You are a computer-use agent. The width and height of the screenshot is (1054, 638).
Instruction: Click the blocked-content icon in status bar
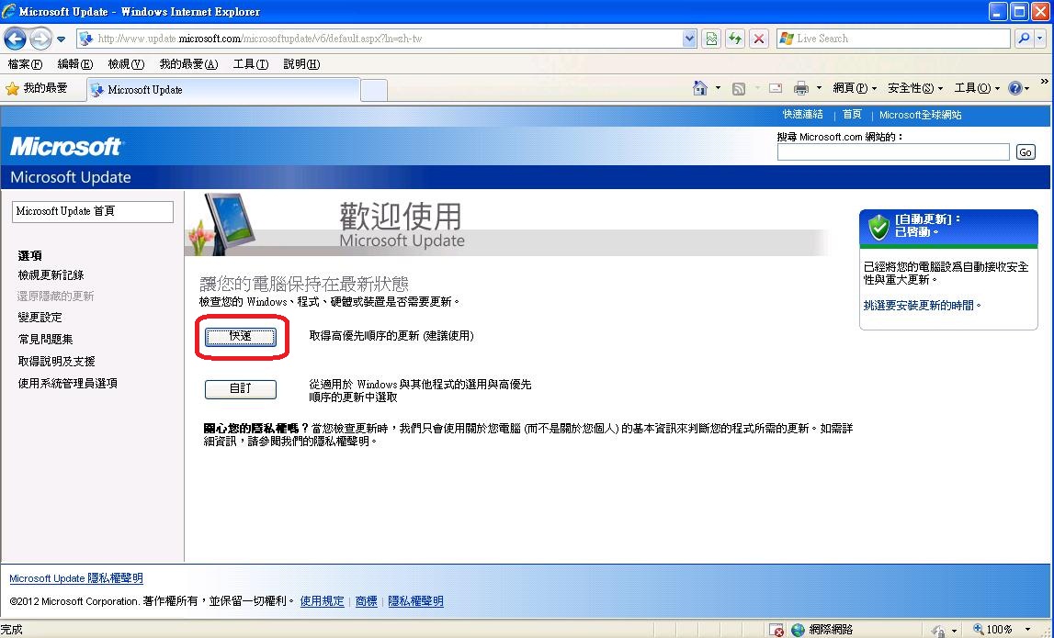click(x=776, y=630)
